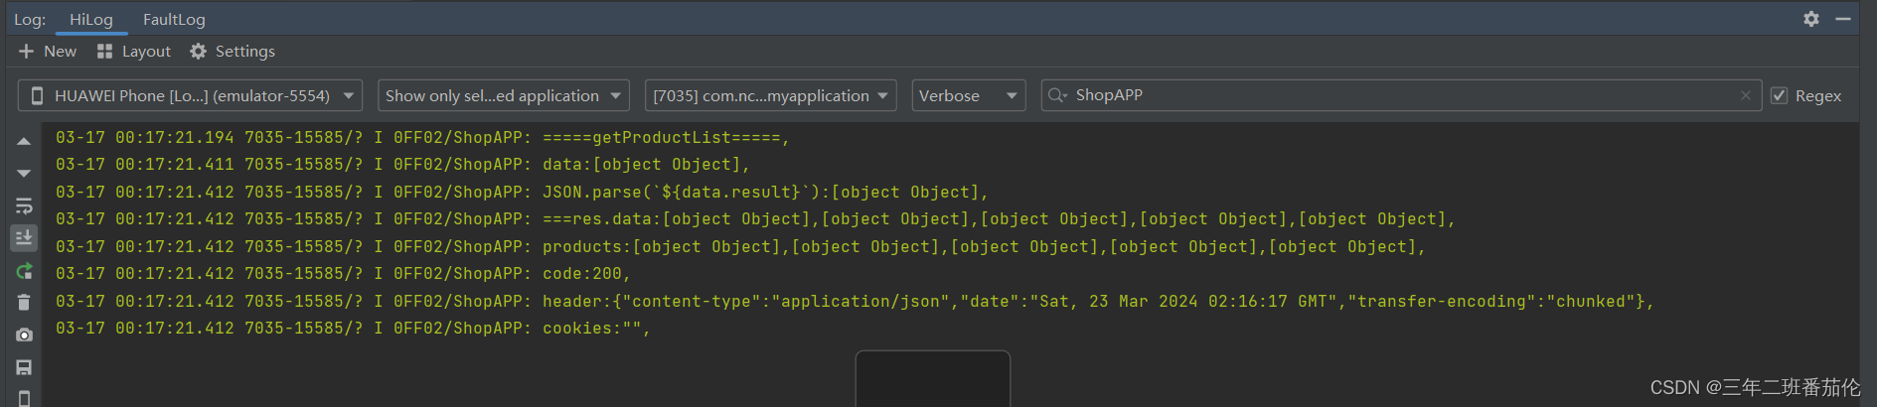
Task: Add a New log window
Action: tap(47, 51)
